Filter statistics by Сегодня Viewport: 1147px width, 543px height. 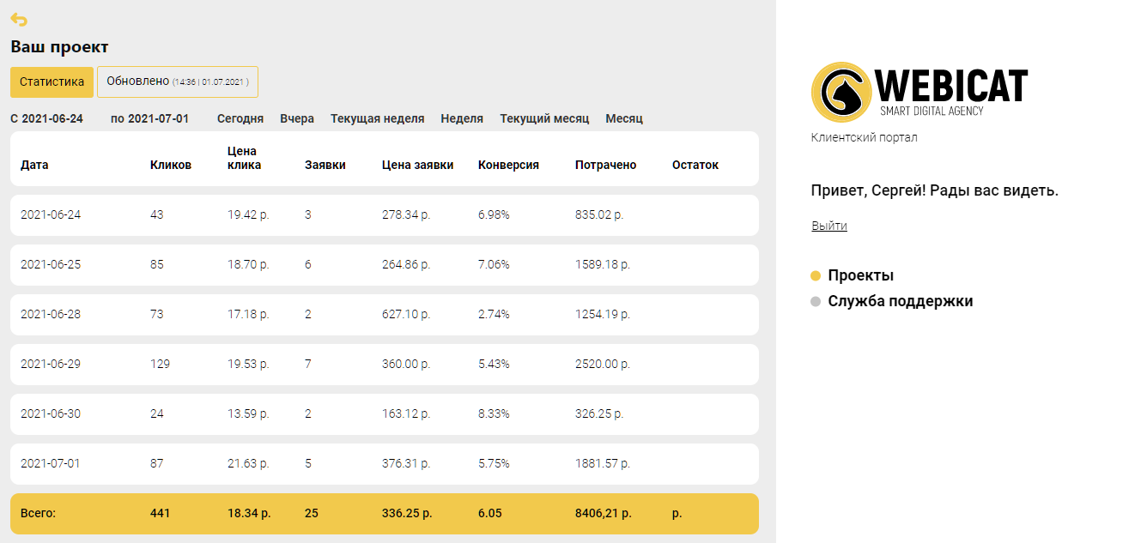click(240, 118)
